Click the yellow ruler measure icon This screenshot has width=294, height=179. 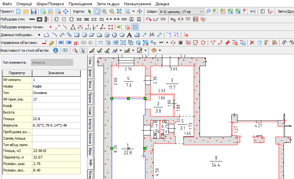pos(51,43)
